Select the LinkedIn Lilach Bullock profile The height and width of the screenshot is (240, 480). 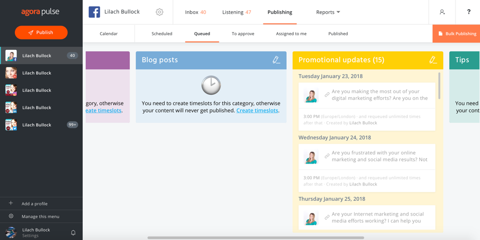[41, 108]
